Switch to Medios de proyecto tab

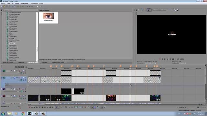[x=8, y=63]
